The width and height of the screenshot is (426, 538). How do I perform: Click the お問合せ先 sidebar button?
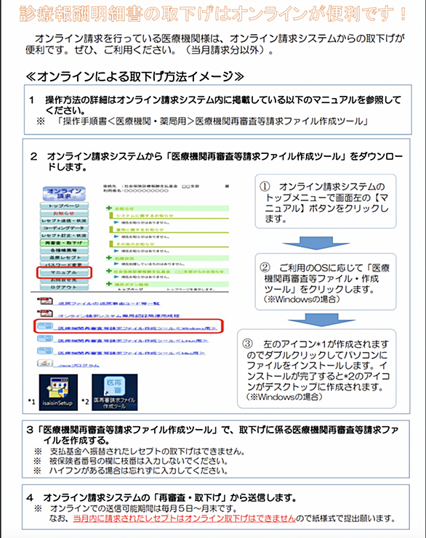tap(64, 280)
